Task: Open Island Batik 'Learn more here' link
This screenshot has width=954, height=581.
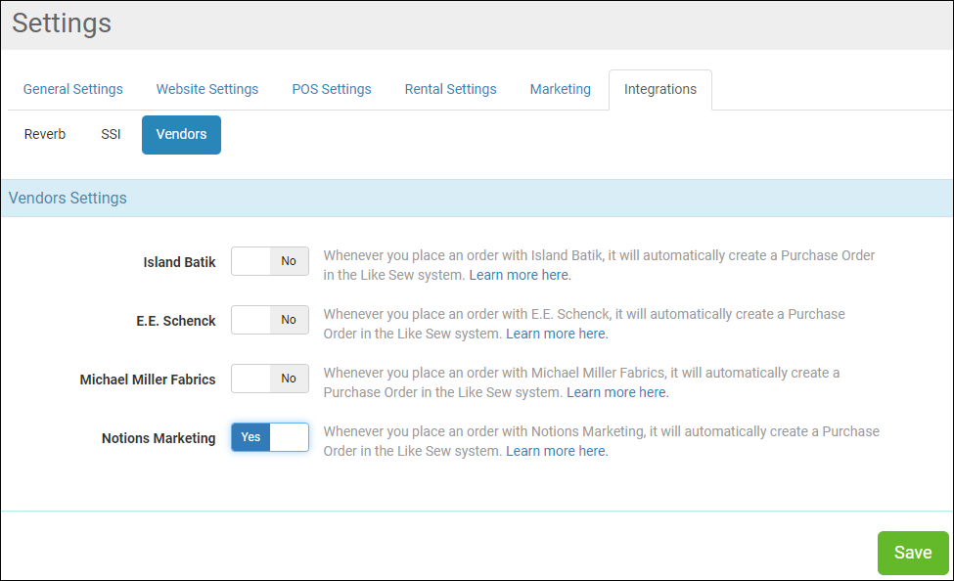Action: pos(521,275)
